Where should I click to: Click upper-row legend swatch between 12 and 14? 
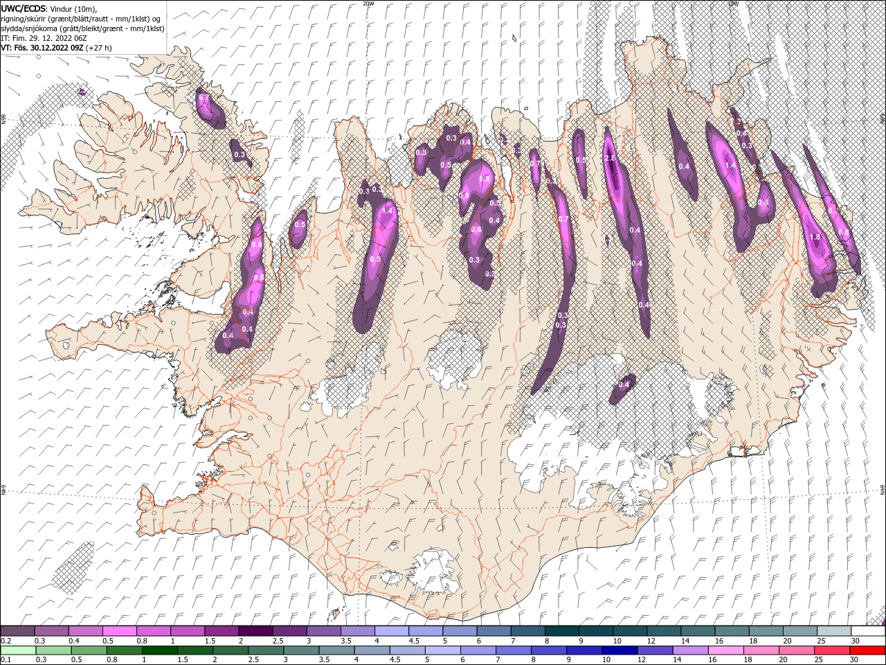(663, 631)
